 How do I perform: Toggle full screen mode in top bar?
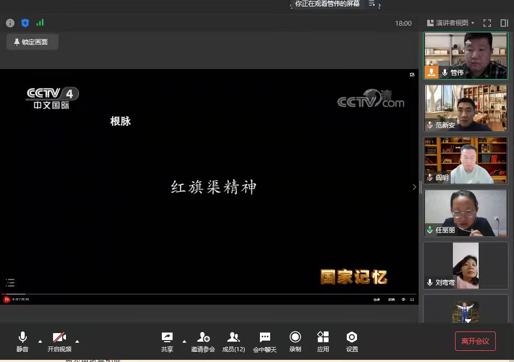click(x=487, y=23)
